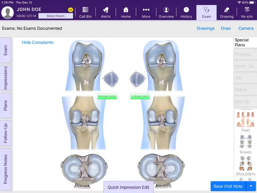Screen dimensions: 257x193
Task: Click the Status button
Action: click(x=245, y=89)
